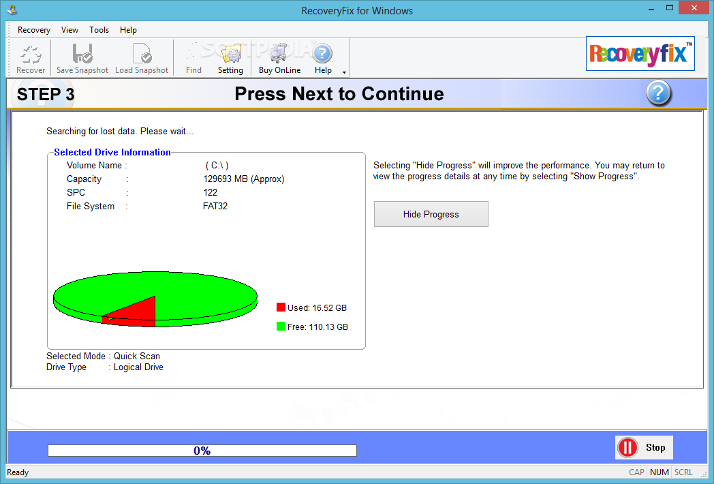Screen dimensions: 714x484
Task: Click the SPC value 122
Action: [x=210, y=192]
